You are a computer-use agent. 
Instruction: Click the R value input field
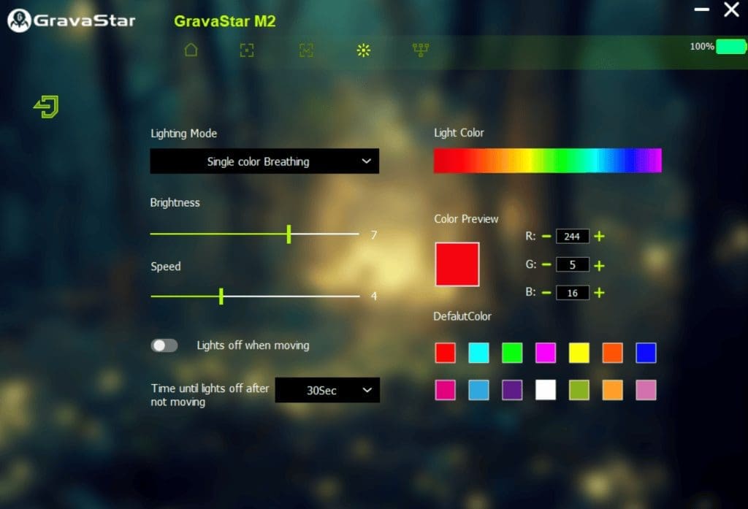[572, 236]
